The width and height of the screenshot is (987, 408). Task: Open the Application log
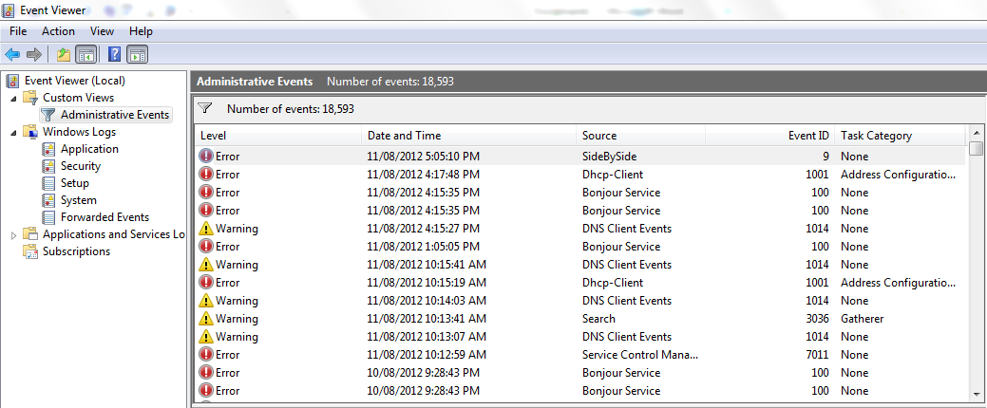tap(89, 149)
